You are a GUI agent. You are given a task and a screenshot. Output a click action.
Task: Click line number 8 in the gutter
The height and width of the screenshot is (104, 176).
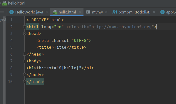click(x=11, y=68)
